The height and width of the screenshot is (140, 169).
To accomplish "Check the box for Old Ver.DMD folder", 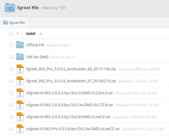I will tap(11, 57).
